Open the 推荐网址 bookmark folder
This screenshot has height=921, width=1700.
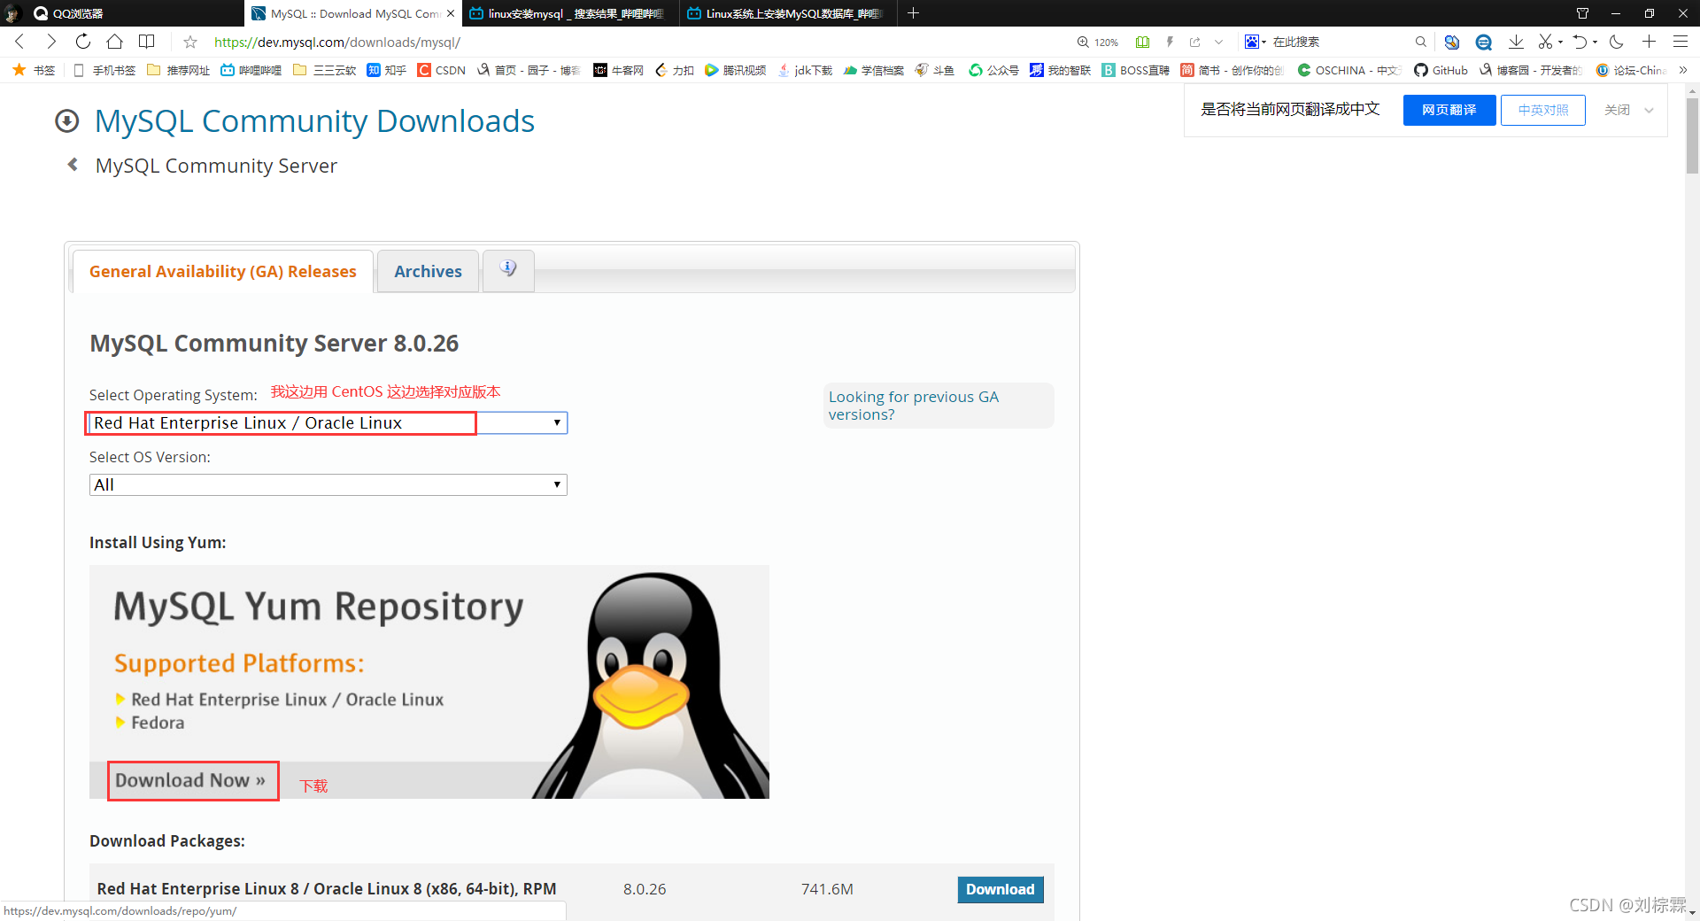pos(179,70)
